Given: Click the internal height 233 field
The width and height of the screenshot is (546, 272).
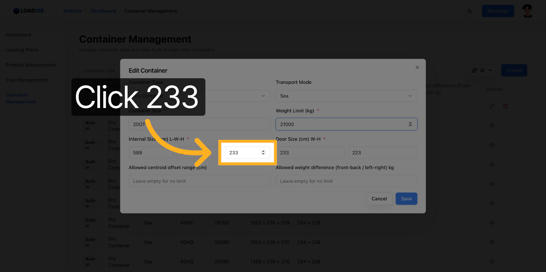Looking at the screenshot, I should point(243,153).
